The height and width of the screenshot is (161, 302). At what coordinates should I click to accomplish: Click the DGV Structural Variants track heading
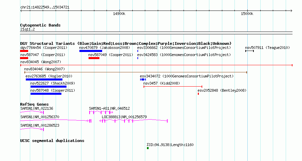[126, 43]
